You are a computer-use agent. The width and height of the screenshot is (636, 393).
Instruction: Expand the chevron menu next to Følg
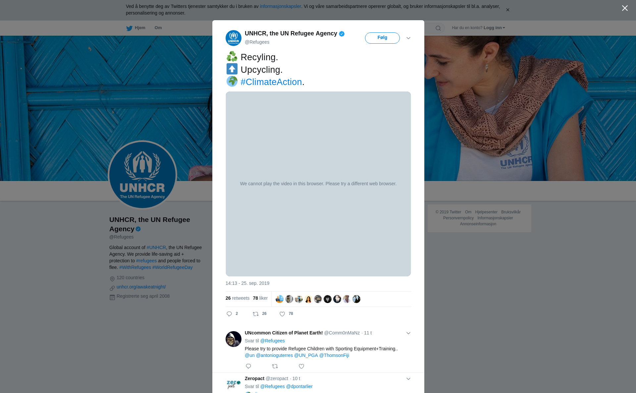[x=408, y=38]
